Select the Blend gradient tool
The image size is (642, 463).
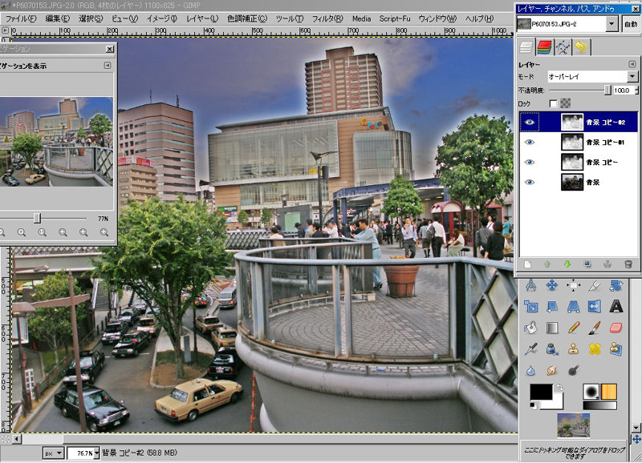(x=552, y=328)
